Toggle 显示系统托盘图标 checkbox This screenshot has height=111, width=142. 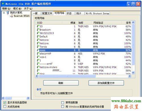(5, 103)
